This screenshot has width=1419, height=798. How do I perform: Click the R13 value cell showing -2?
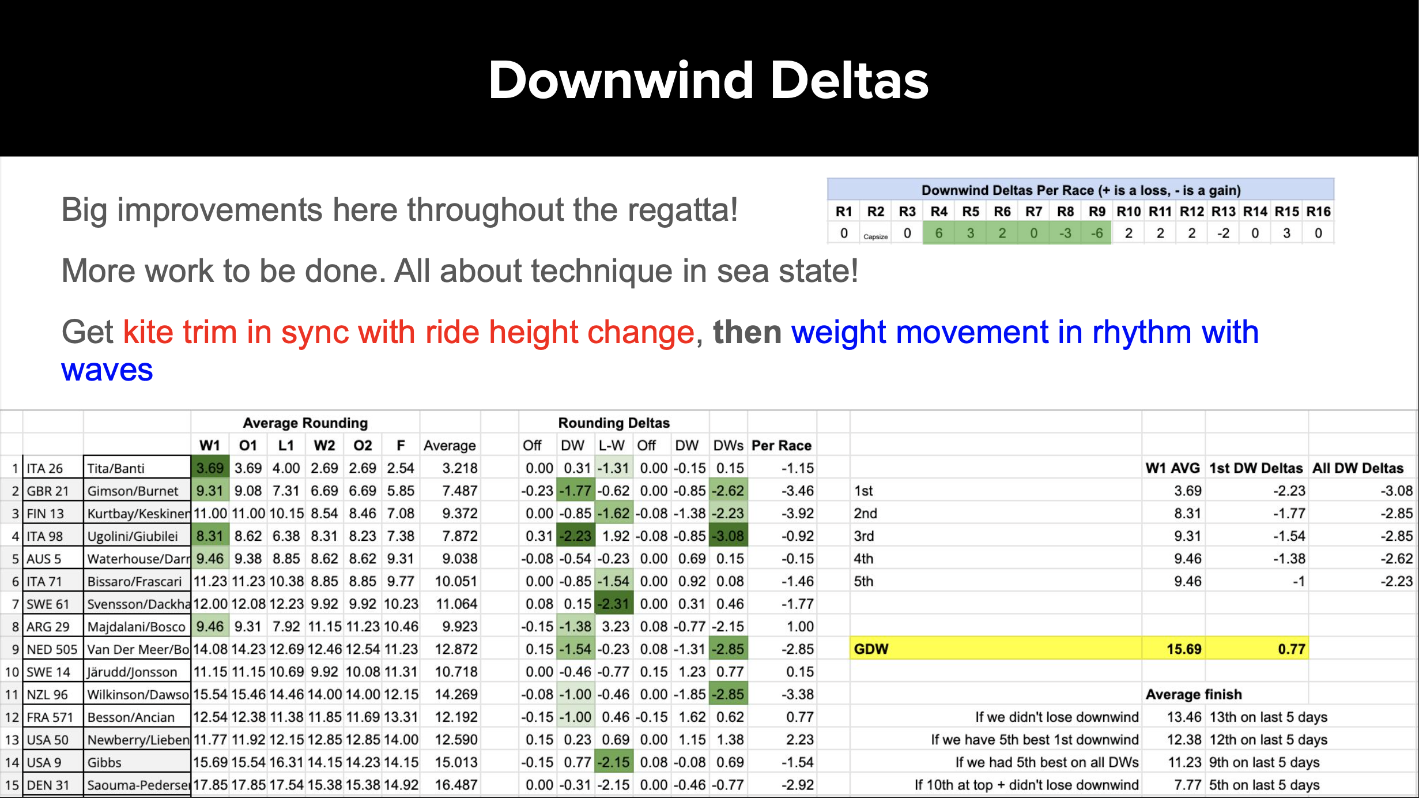click(1223, 234)
